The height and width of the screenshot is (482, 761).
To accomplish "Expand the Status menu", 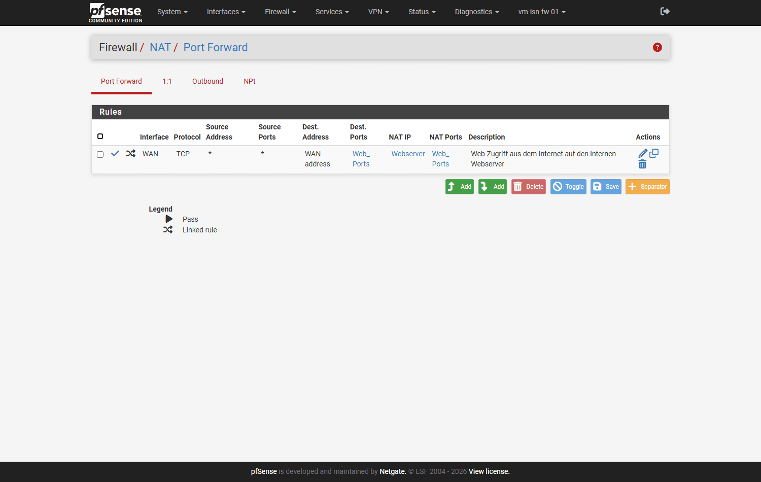I will point(422,12).
